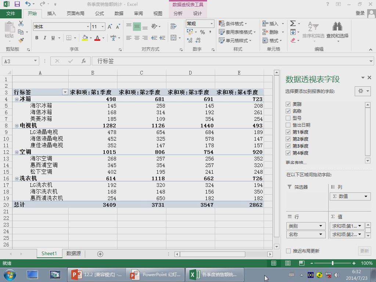
Task: Click the 登录 sign-in link
Action: (360, 13)
